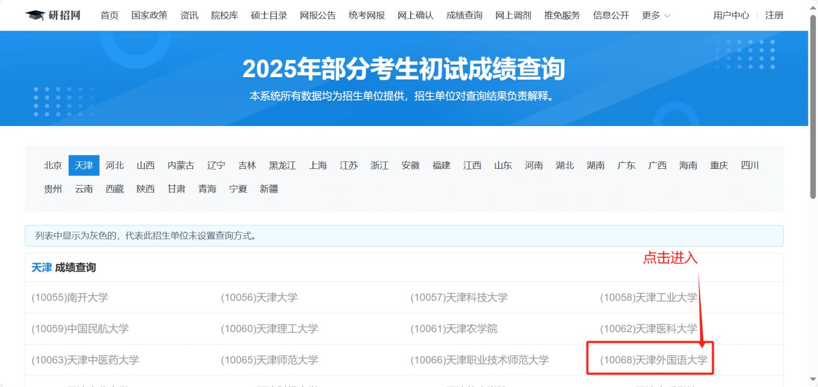
Task: Click the 注册 link
Action: click(774, 16)
